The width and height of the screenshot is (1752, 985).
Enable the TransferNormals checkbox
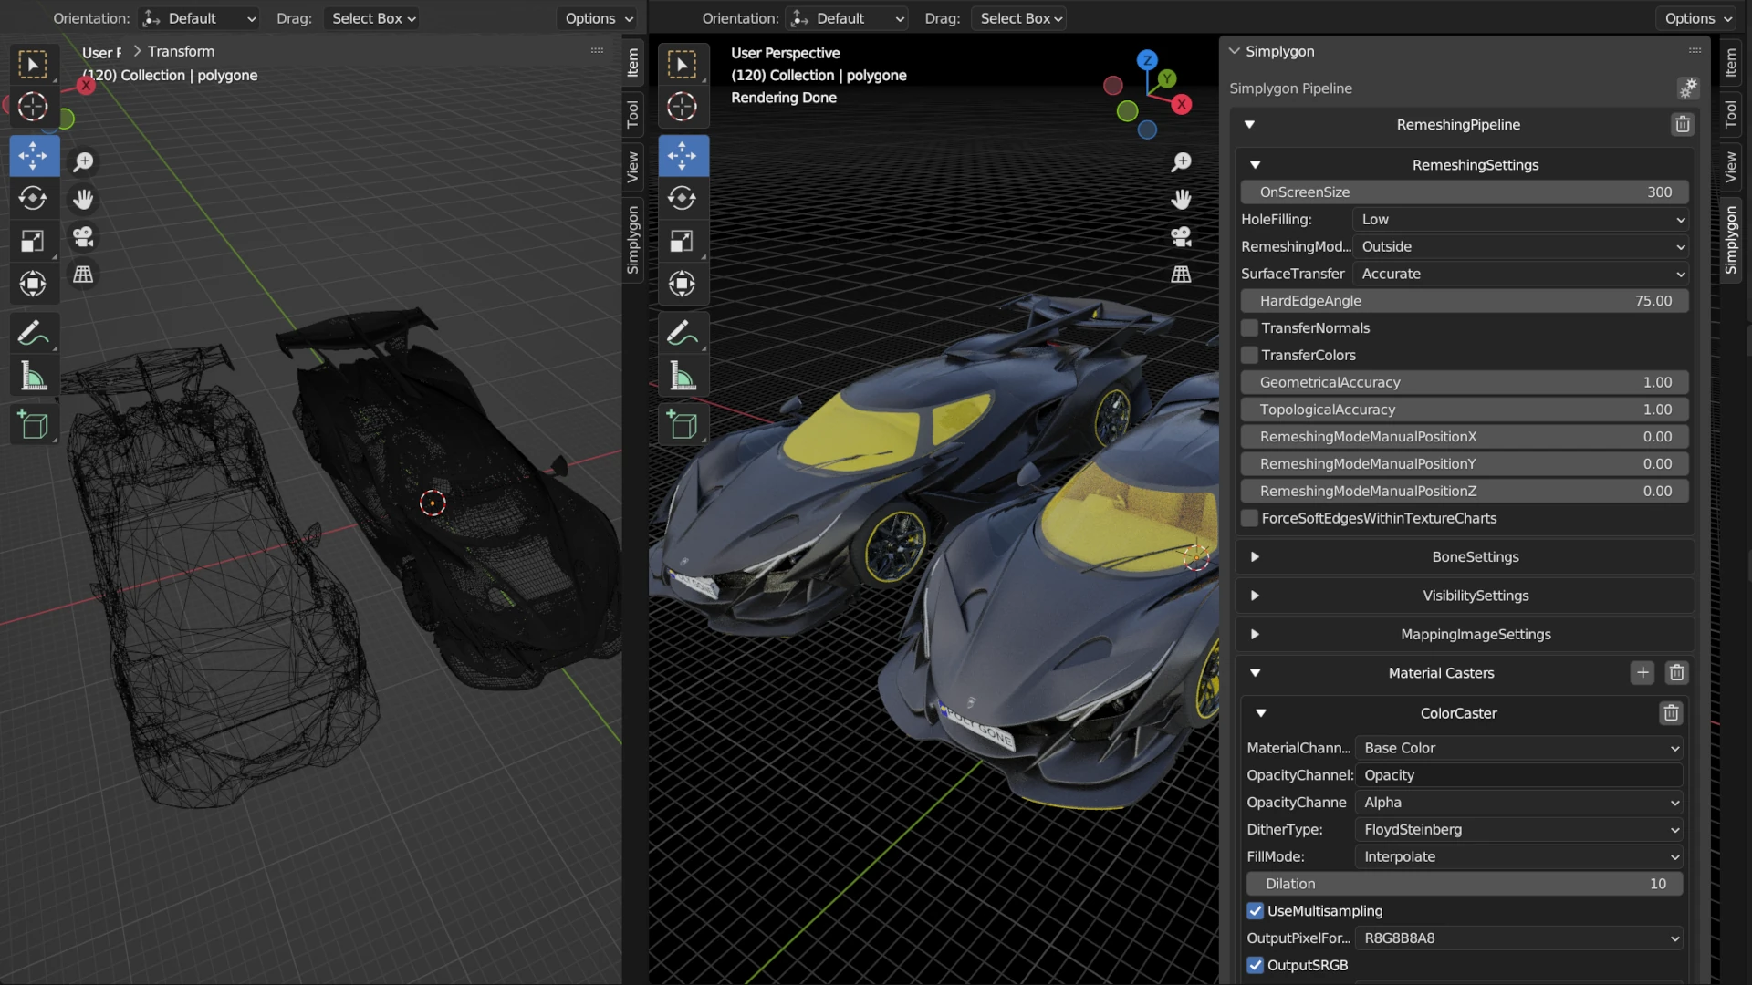1250,328
